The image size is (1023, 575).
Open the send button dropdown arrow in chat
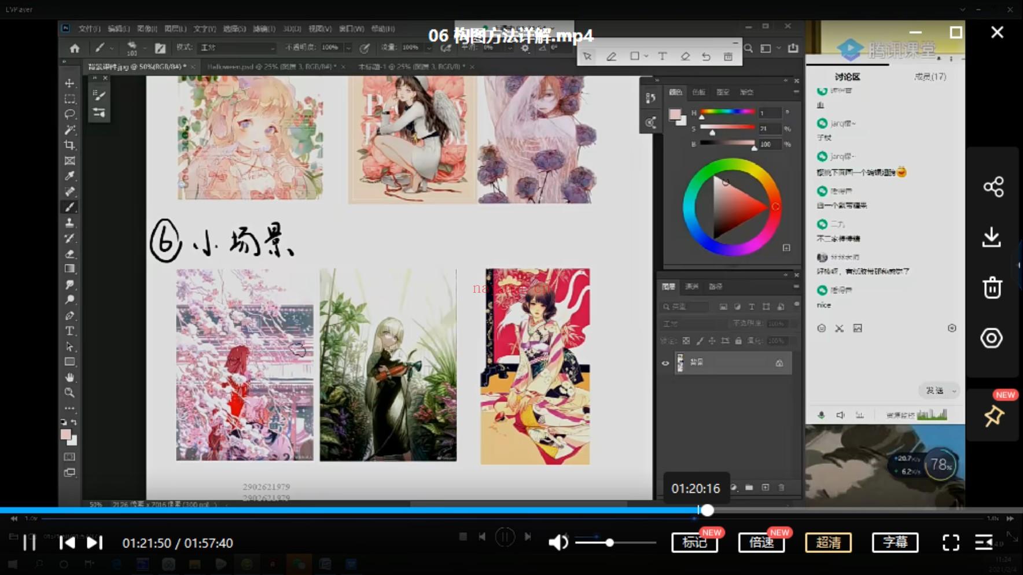[x=954, y=391]
